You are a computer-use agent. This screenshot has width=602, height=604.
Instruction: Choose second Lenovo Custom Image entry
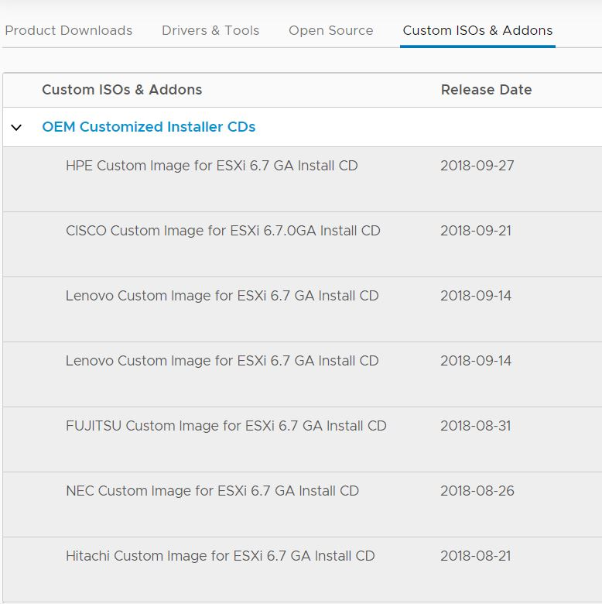[303, 375]
